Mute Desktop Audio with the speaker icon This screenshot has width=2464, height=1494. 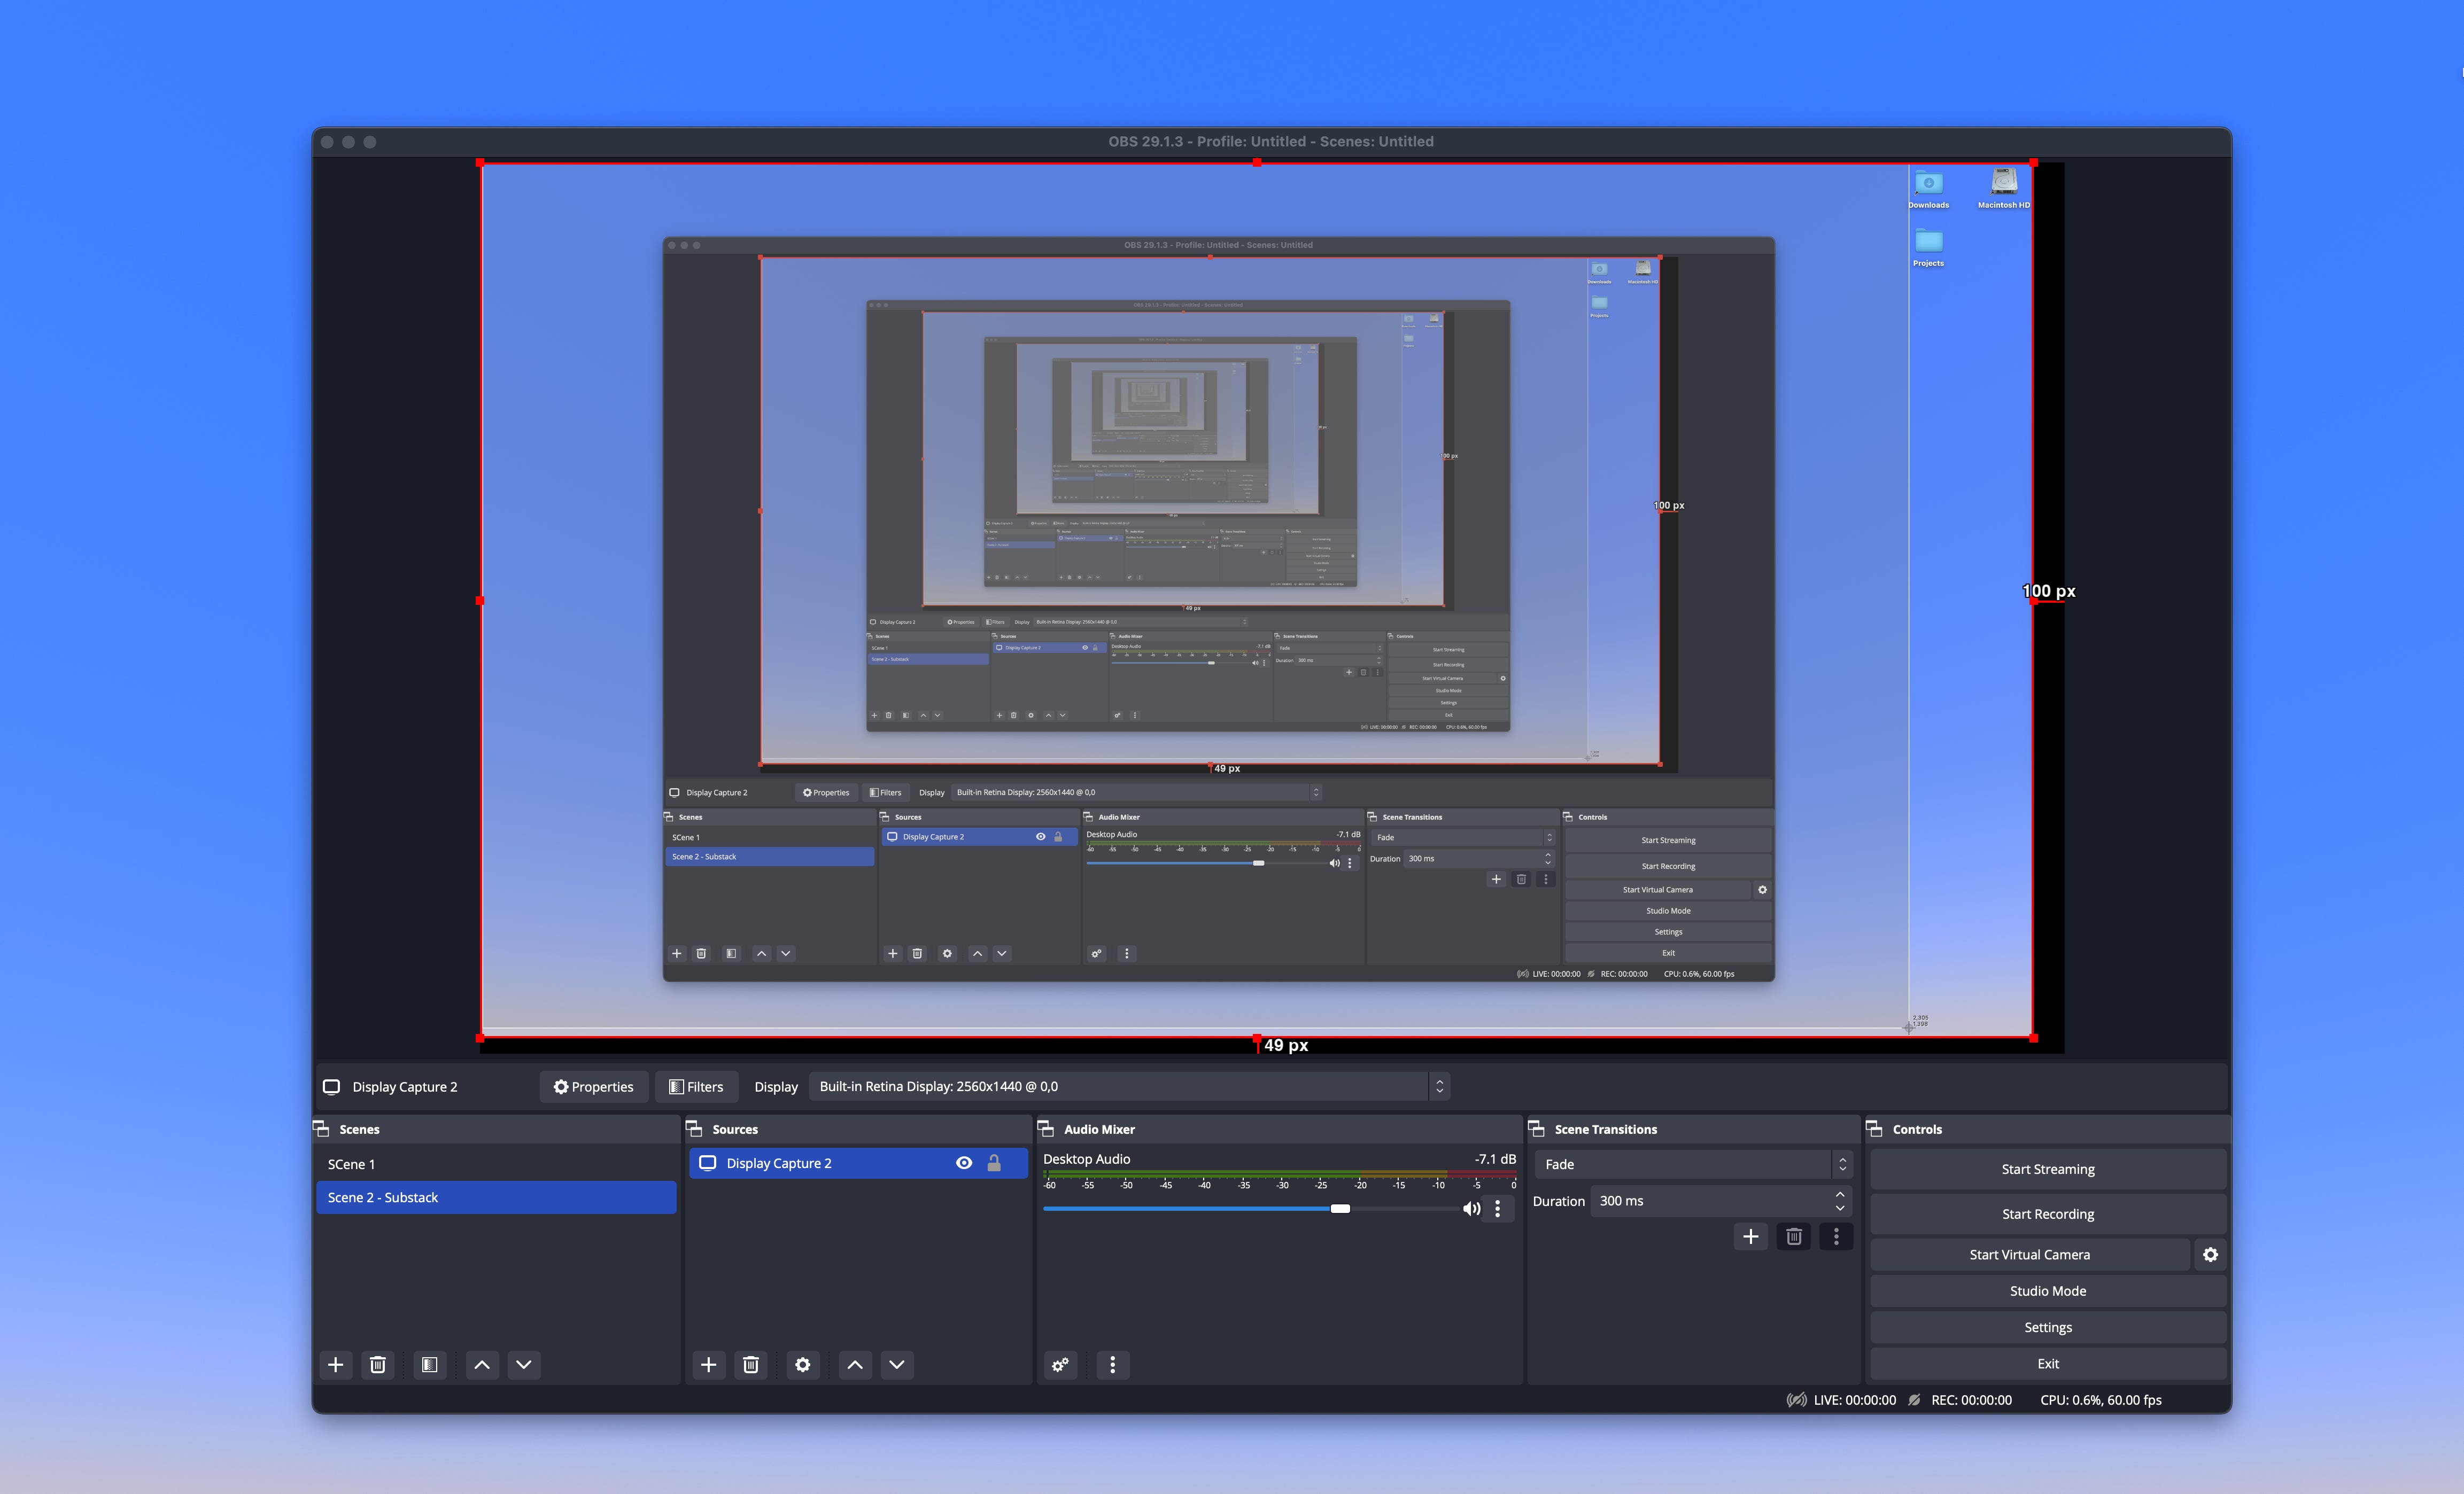pos(1470,1208)
